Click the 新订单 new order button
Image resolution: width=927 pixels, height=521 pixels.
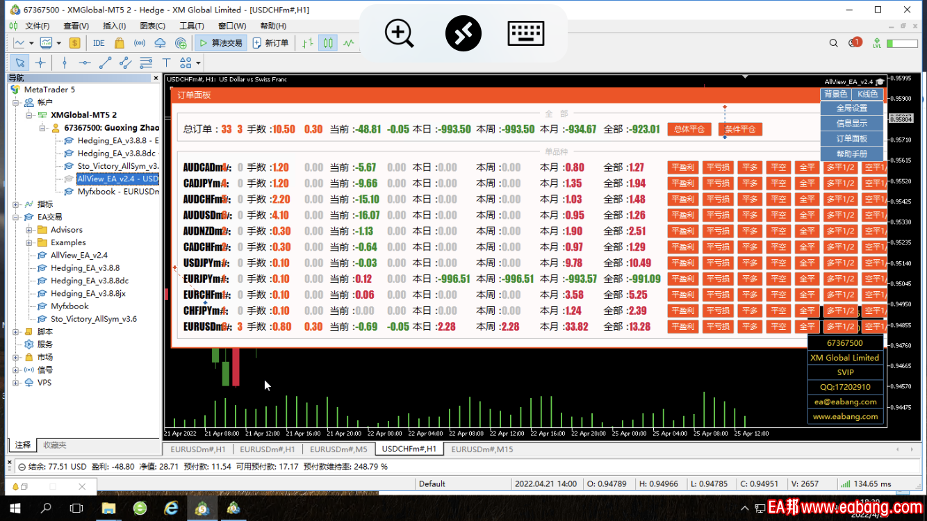270,43
